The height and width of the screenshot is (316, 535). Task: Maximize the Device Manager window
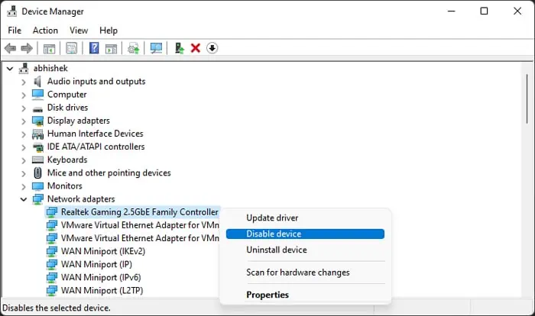pos(484,11)
